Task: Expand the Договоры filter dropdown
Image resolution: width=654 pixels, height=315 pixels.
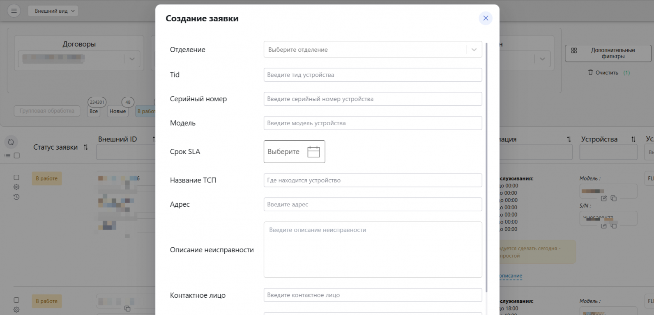Action: coord(132,59)
